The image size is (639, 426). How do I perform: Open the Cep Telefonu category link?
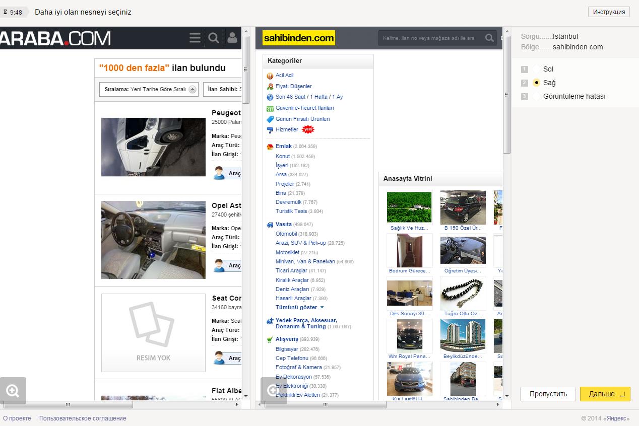coord(292,358)
